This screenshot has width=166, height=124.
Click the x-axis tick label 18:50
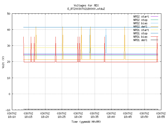(x=144, y=117)
